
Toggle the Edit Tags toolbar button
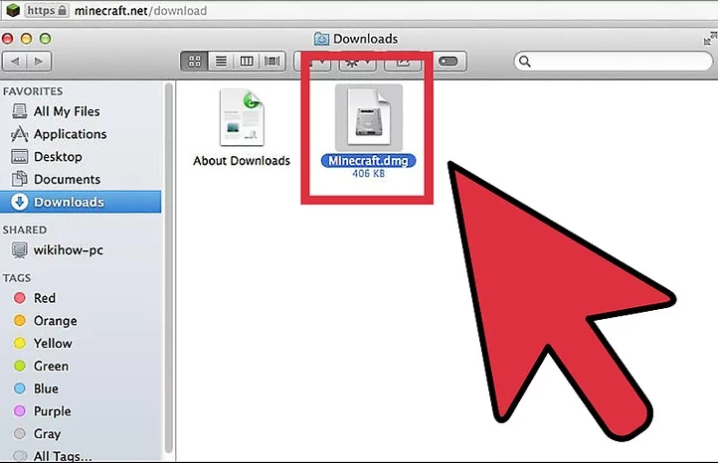448,62
